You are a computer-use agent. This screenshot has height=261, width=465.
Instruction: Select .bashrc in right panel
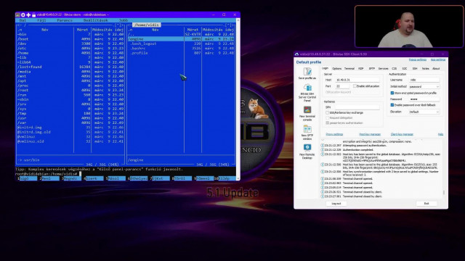click(x=181, y=49)
